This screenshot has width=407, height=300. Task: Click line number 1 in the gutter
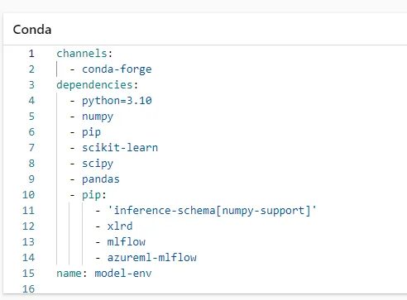31,54
